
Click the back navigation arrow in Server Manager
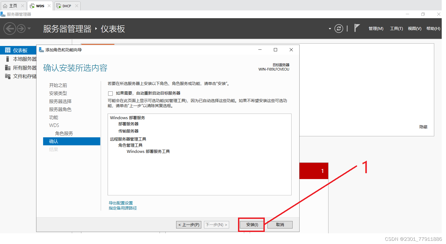[x=10, y=28]
